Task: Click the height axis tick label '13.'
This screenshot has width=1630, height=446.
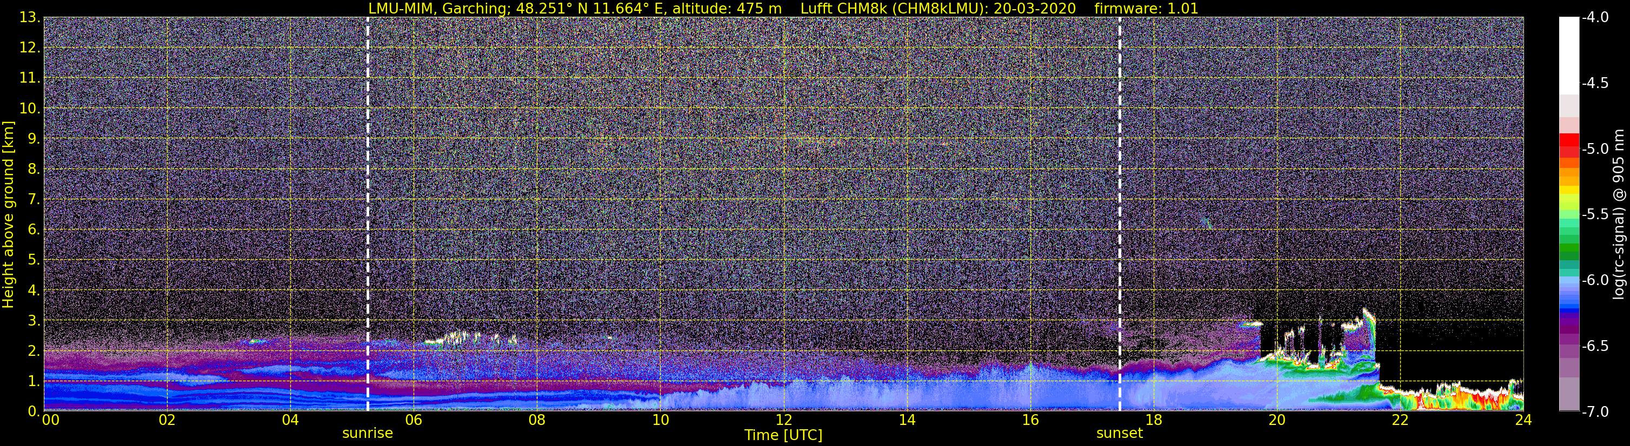Action: click(30, 18)
